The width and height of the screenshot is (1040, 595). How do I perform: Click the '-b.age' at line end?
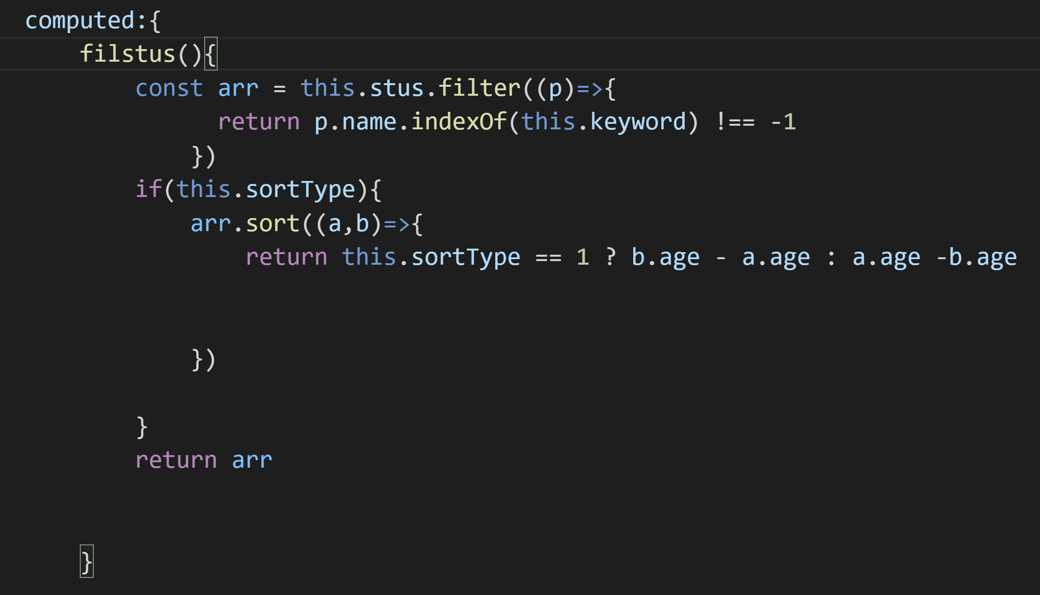pos(977,257)
